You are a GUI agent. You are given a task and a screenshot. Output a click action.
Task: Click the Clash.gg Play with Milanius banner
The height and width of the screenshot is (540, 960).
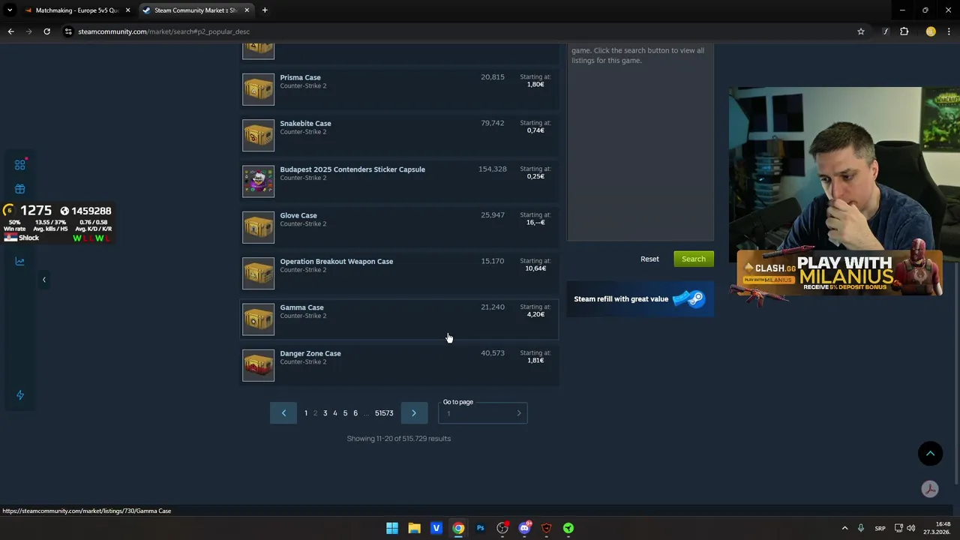pos(838,273)
